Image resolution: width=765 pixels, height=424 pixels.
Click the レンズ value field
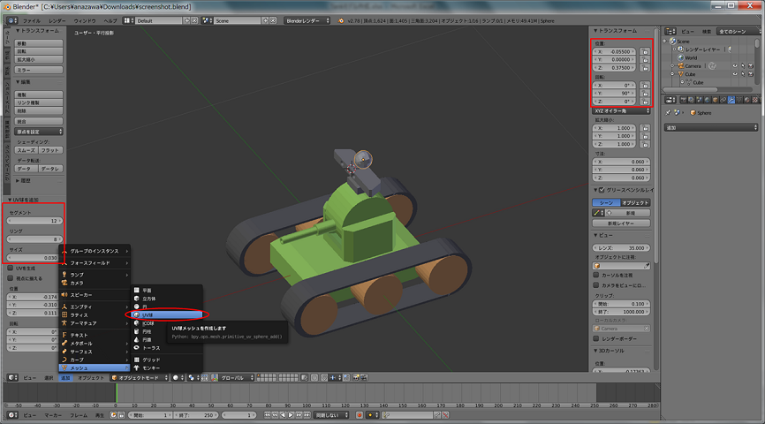[622, 247]
